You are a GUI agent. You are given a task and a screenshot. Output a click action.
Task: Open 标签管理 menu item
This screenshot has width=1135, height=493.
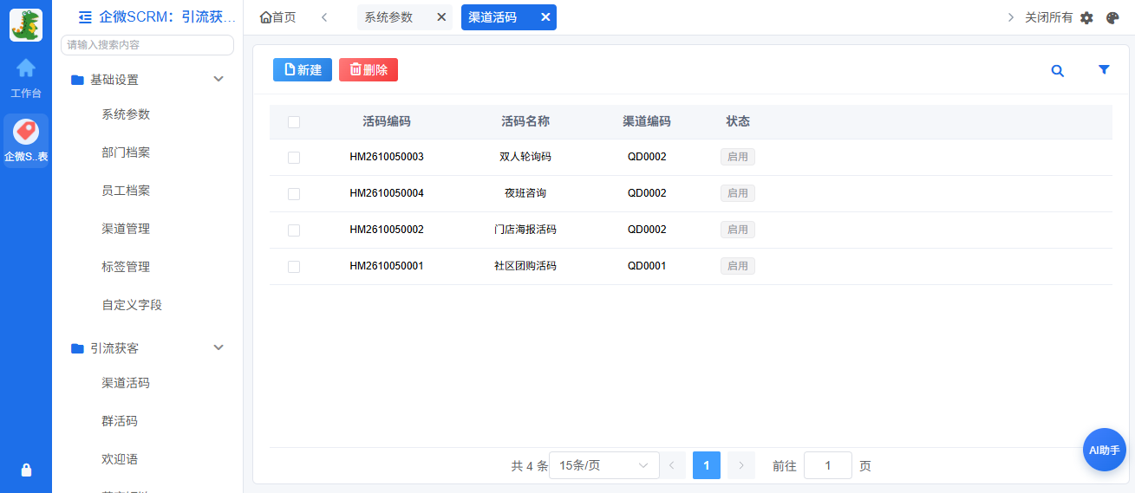tap(126, 267)
